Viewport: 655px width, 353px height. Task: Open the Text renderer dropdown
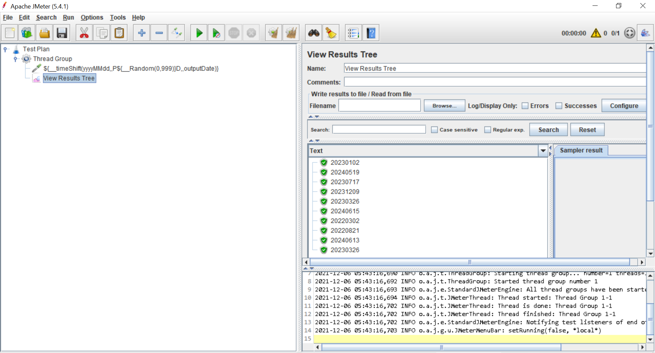[543, 151]
